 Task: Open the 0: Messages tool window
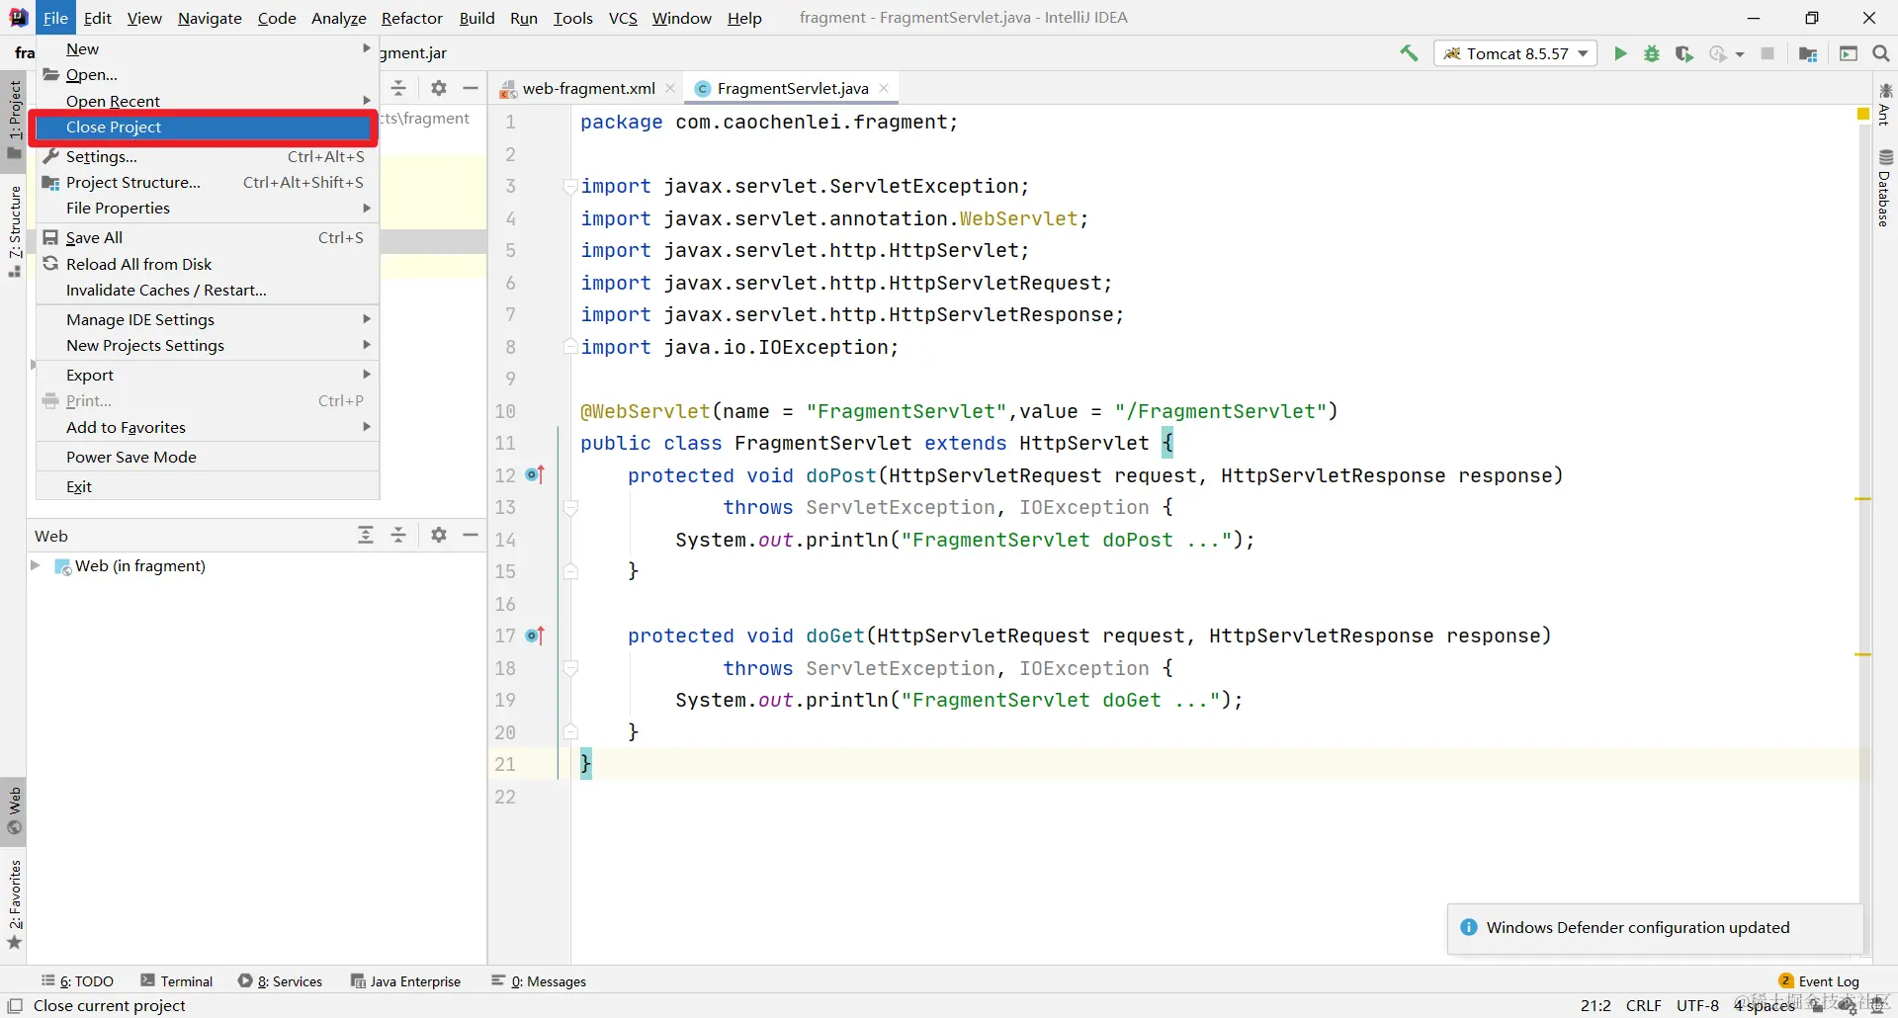tap(539, 980)
